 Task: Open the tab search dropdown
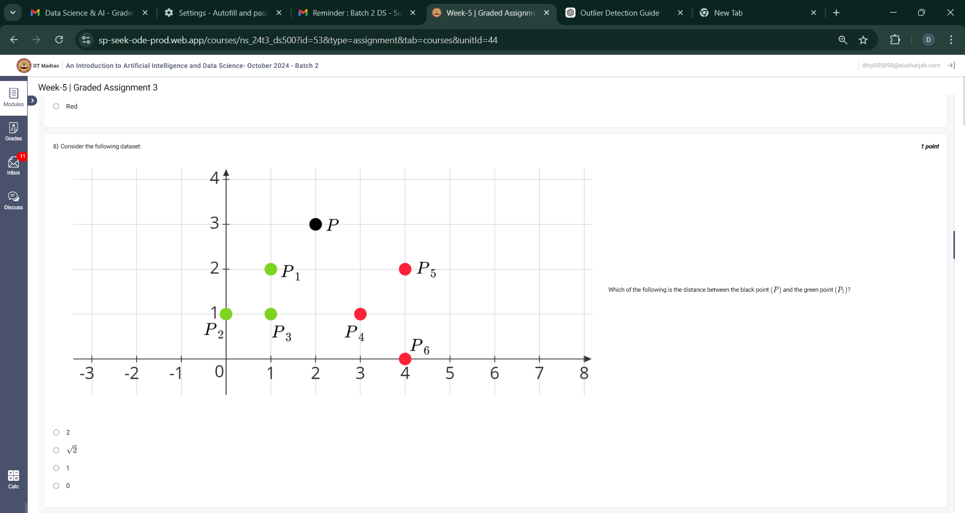(13, 13)
